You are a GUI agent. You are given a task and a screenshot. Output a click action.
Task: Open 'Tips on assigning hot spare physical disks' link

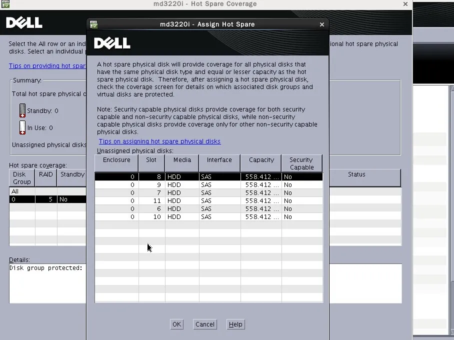click(x=159, y=141)
